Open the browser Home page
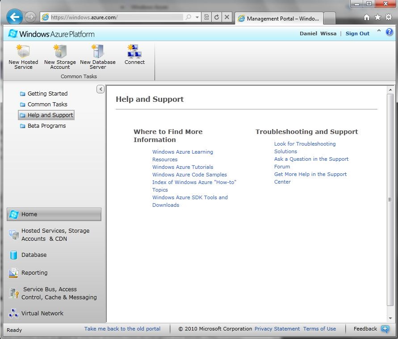The width and height of the screenshot is (398, 339). click(367, 17)
